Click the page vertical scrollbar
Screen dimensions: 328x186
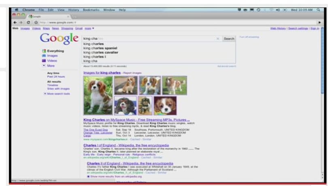tap(322, 61)
